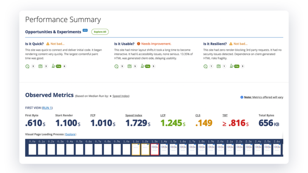Click the blue info icon beside Note
Screen dimensions: 308x173
coord(242,97)
